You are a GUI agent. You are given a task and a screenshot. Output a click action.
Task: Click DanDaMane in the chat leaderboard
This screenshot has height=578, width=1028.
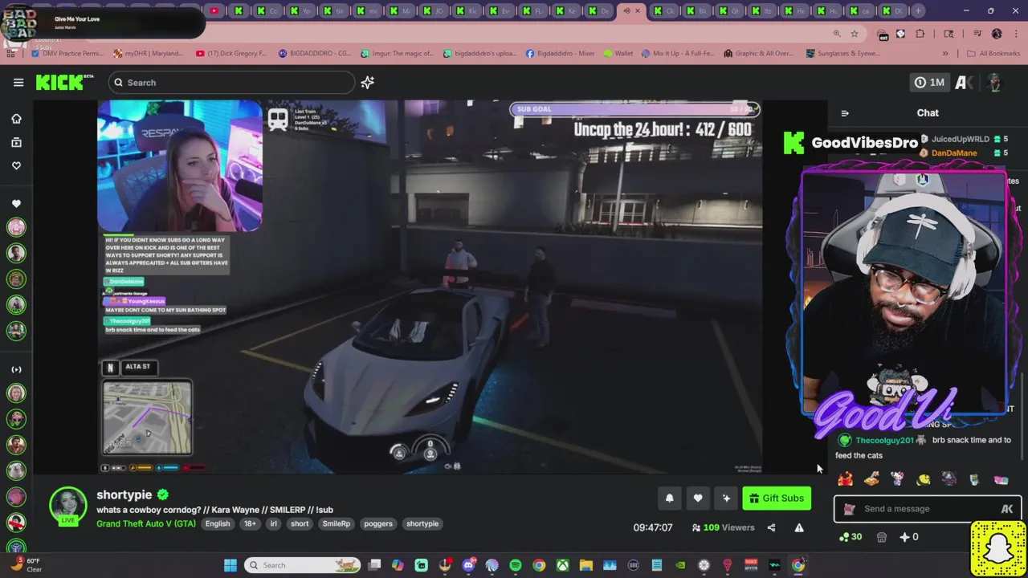click(954, 153)
